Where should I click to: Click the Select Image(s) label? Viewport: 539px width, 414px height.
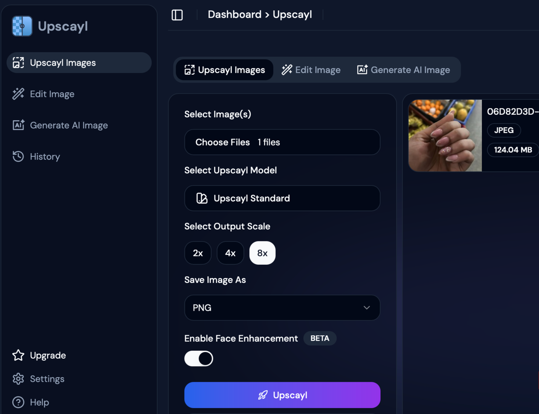217,114
